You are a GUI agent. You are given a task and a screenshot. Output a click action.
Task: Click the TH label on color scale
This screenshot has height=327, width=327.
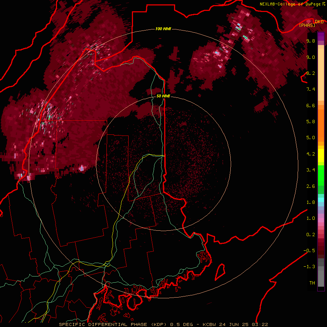coord(312,283)
